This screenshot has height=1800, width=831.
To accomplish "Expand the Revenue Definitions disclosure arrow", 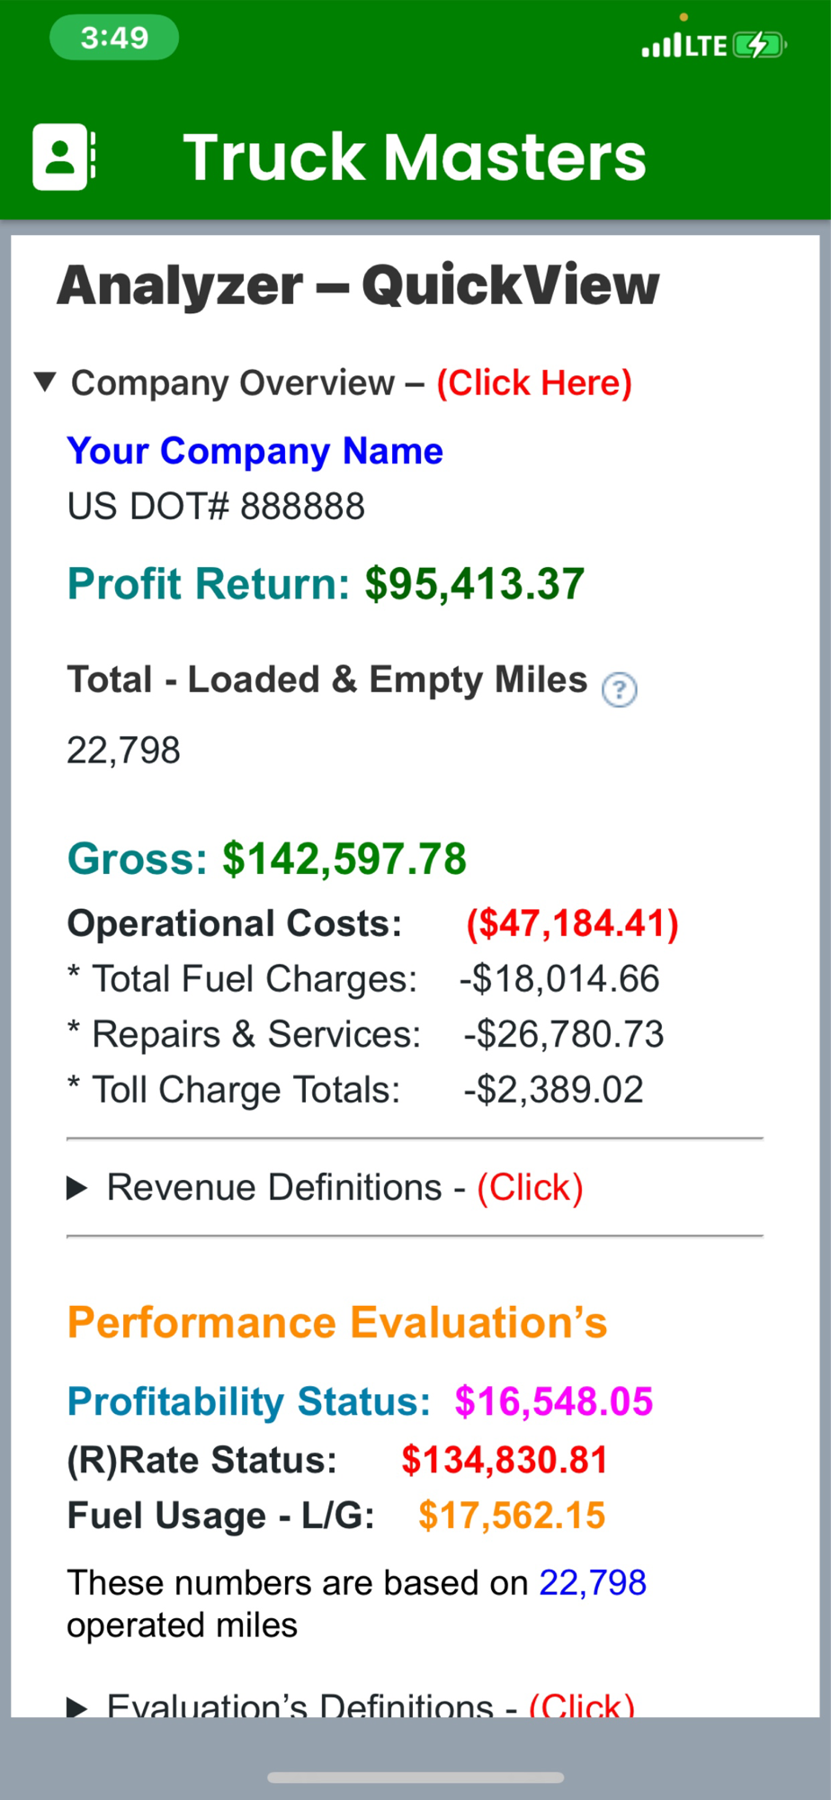I will point(77,1189).
